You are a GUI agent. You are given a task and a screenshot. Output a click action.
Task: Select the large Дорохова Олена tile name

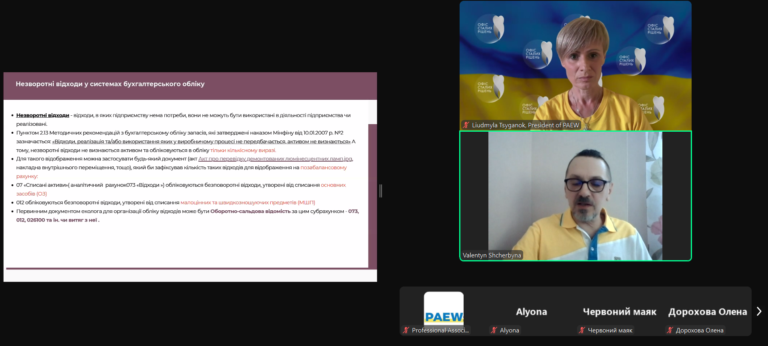(x=707, y=312)
